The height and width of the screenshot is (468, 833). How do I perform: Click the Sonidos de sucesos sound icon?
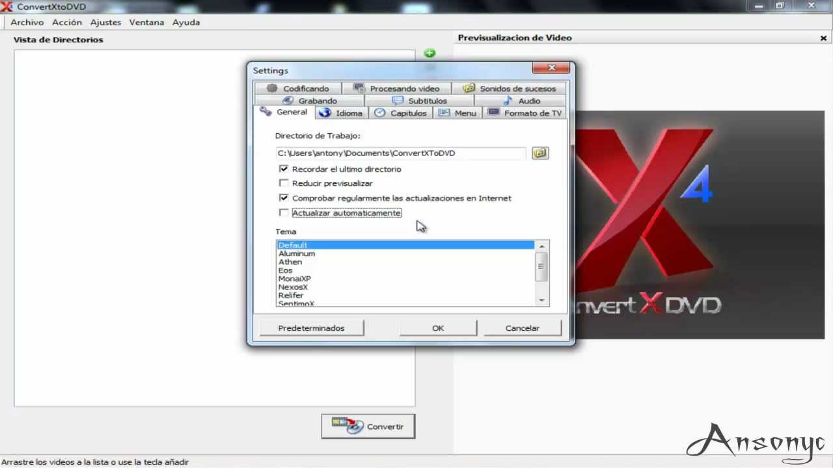[x=469, y=88]
